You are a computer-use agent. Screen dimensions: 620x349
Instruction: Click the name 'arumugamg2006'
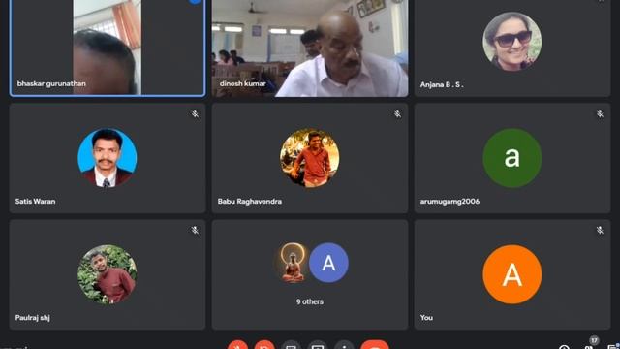(449, 201)
